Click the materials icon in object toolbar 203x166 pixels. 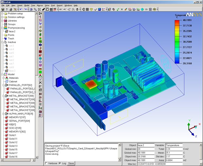[40, 76]
